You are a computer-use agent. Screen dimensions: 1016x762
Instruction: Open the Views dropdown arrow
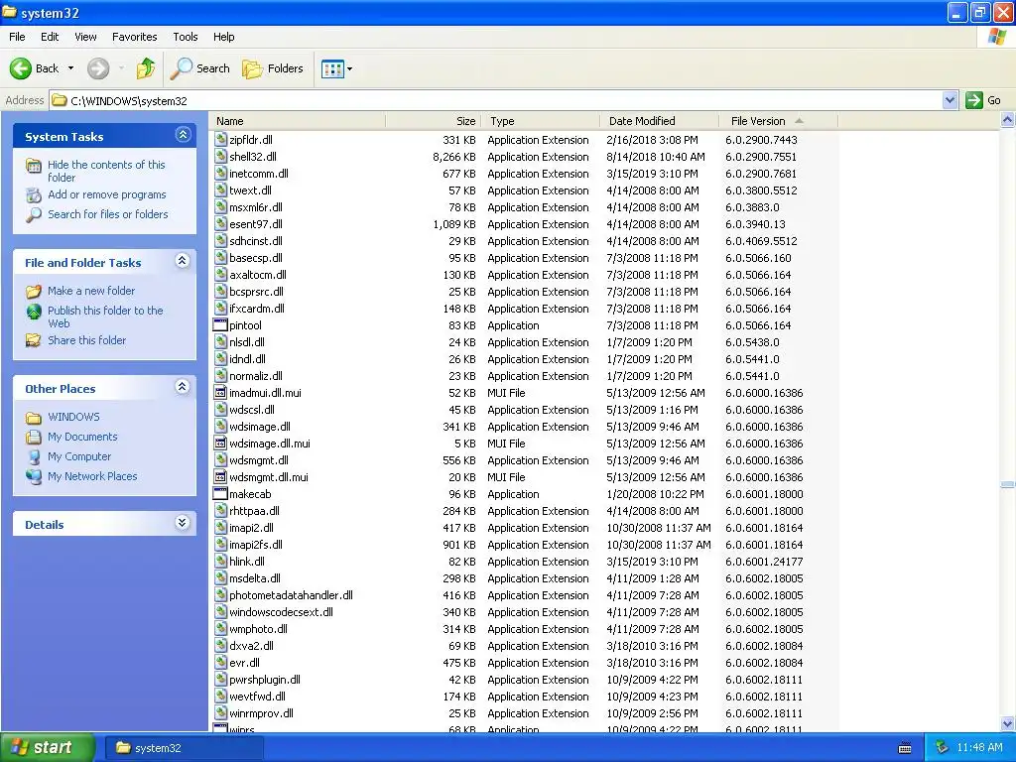click(350, 68)
